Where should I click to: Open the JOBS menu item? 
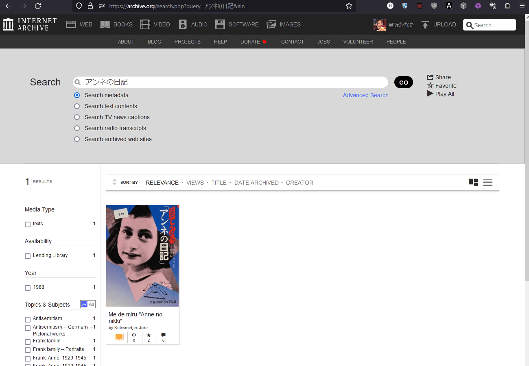(x=324, y=41)
